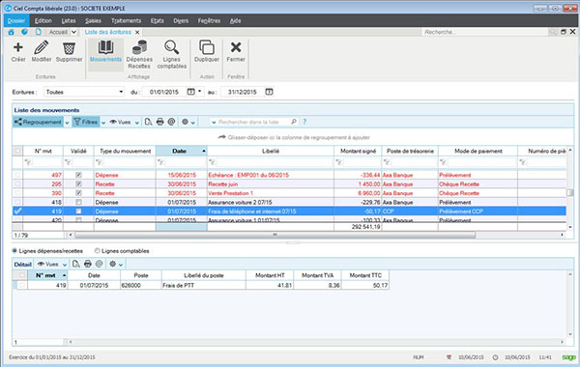Viewport: 580px width, 367px height.
Task: Select the Dépenses Recettes view icon
Action: (x=139, y=47)
